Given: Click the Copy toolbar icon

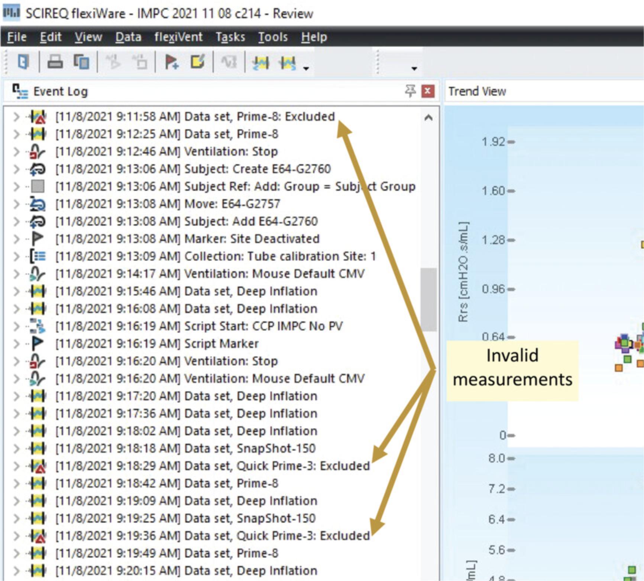Looking at the screenshot, I should pyautogui.click(x=81, y=62).
